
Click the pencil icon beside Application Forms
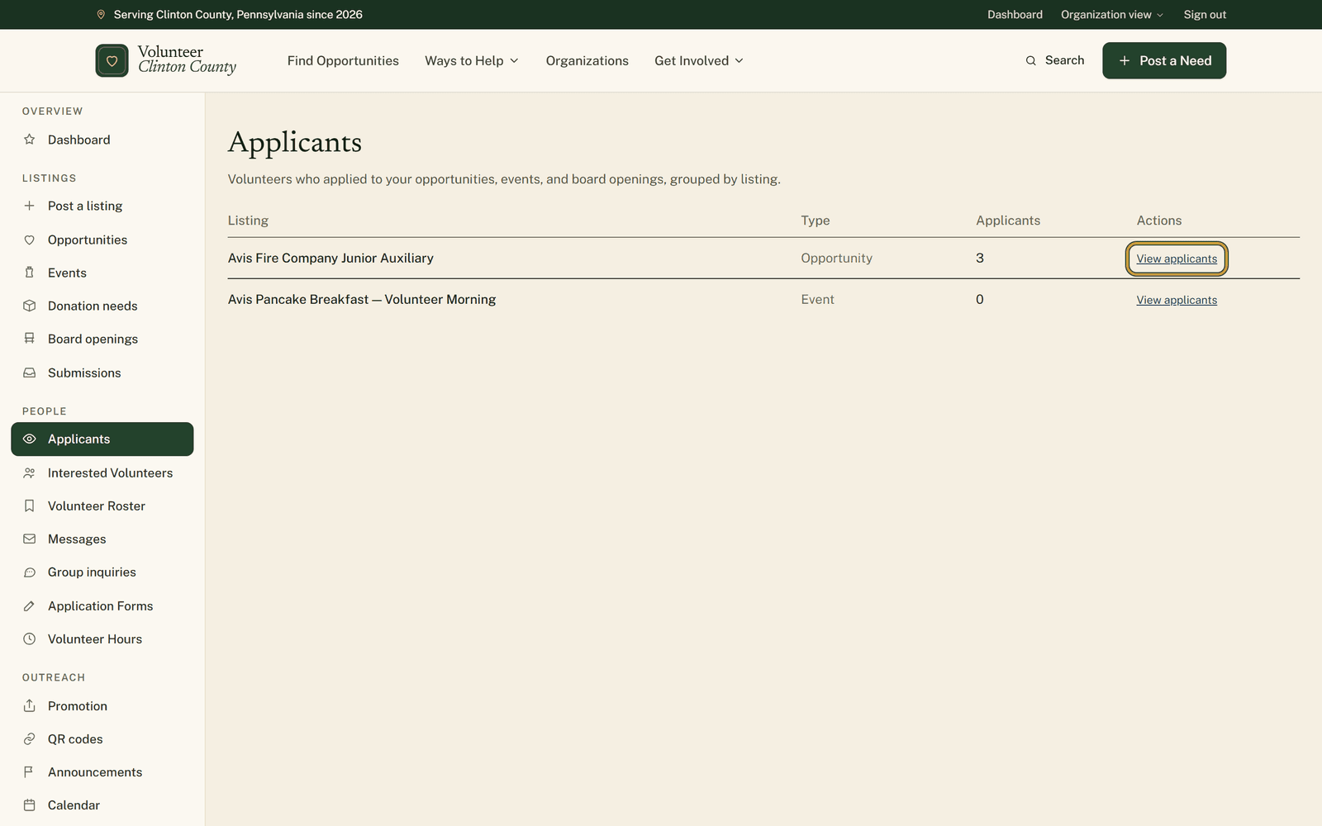[x=30, y=605]
